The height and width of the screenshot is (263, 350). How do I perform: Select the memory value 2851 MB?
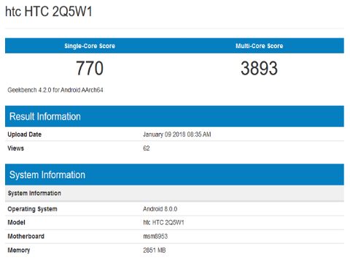click(x=155, y=250)
